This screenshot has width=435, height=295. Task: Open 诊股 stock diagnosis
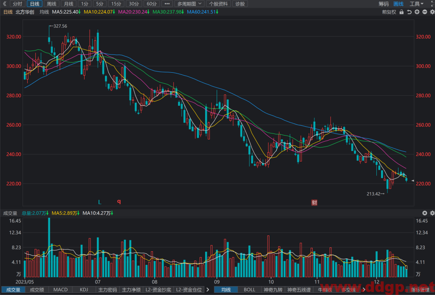[x=240, y=3]
